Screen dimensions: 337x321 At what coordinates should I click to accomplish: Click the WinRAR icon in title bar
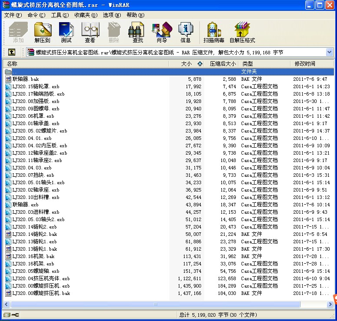[6, 5]
